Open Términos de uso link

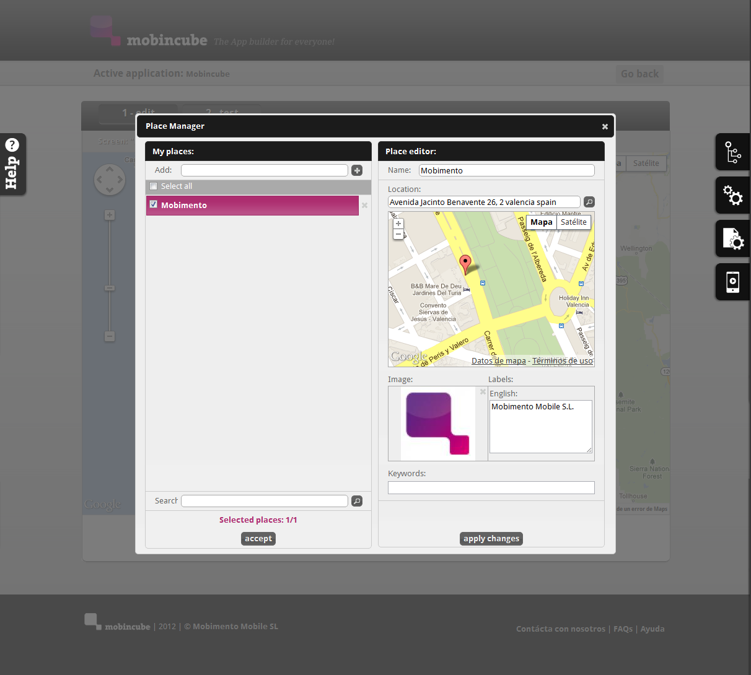563,361
